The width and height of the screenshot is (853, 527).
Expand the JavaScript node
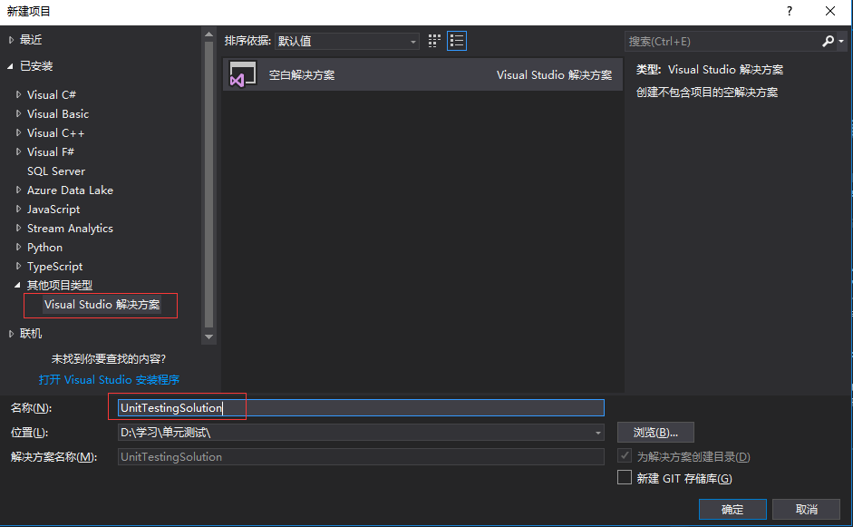click(x=18, y=209)
